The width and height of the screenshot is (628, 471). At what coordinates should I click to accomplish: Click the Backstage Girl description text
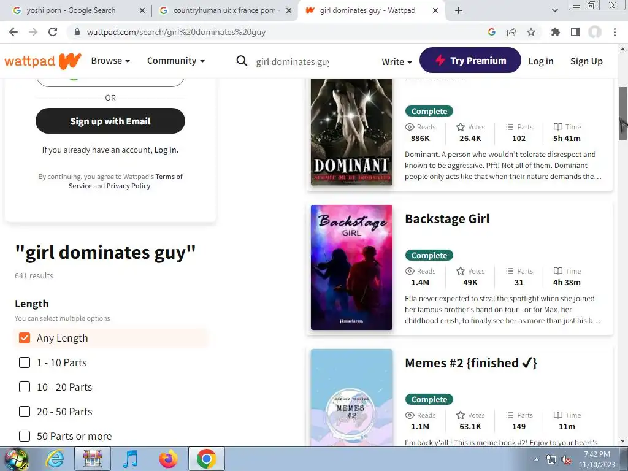tap(502, 309)
